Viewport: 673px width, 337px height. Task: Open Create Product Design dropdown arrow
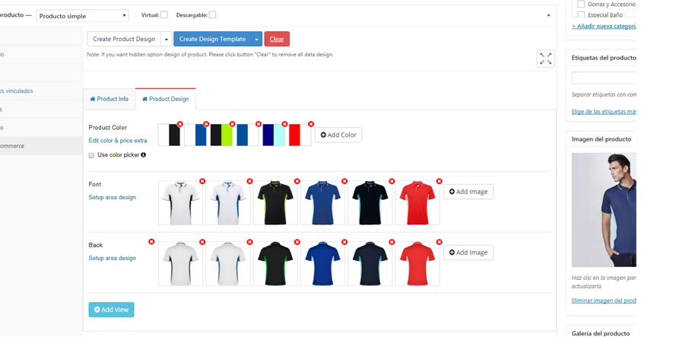tap(167, 39)
